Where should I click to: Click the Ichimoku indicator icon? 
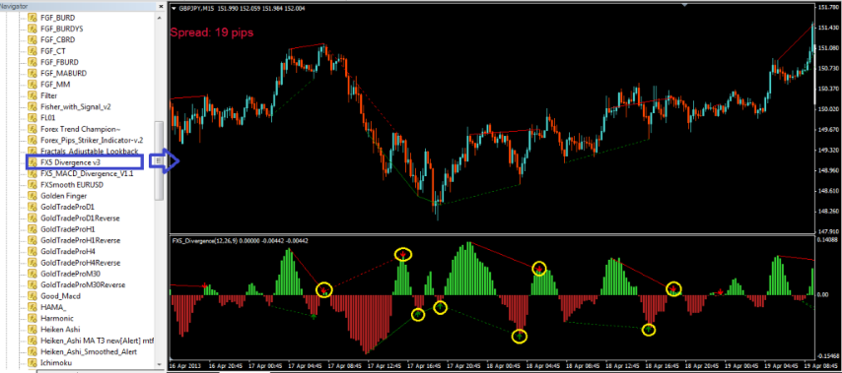(33, 363)
